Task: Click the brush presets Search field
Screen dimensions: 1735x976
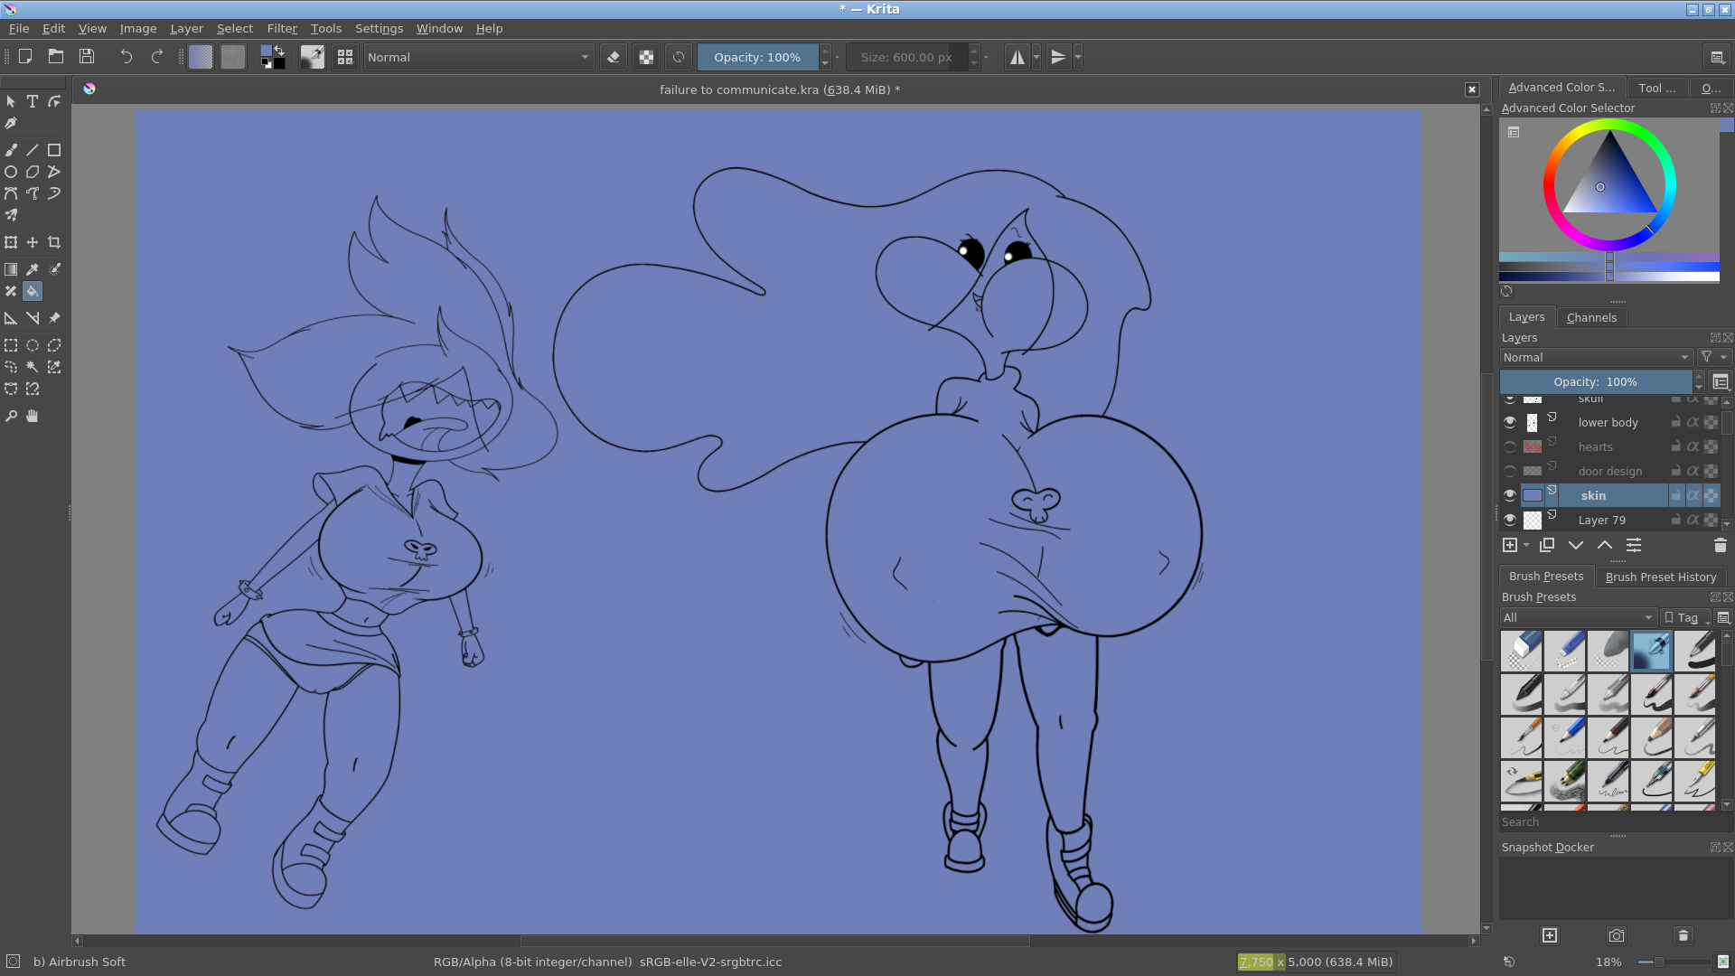Action: click(x=1608, y=821)
